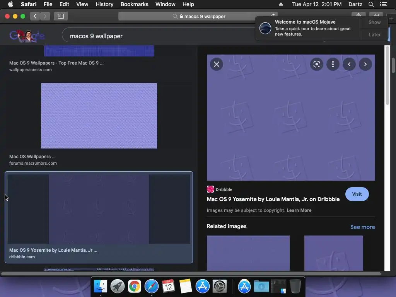This screenshot has width=396, height=297.
Task: Click Safari back navigation button
Action: click(35, 16)
